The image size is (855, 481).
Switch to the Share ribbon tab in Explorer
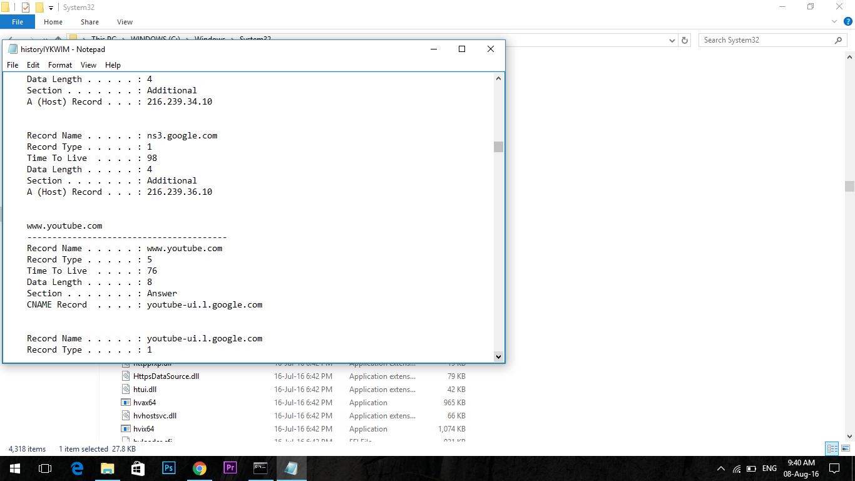click(90, 22)
